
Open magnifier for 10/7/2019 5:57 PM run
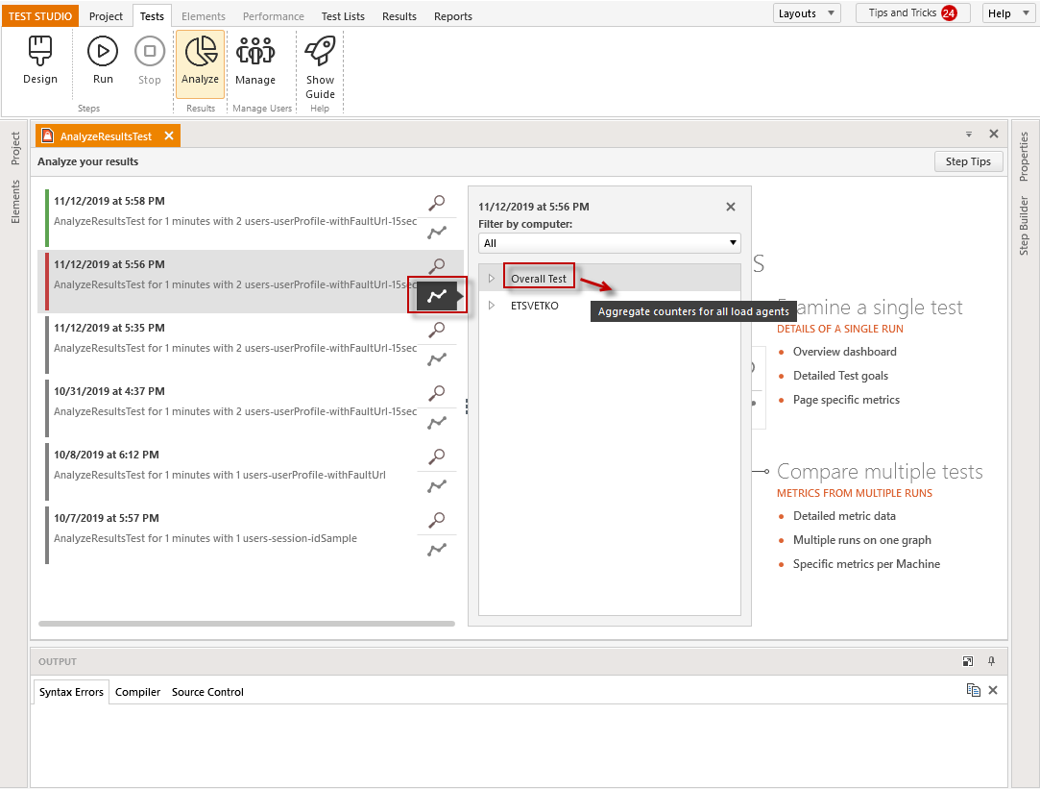[436, 520]
